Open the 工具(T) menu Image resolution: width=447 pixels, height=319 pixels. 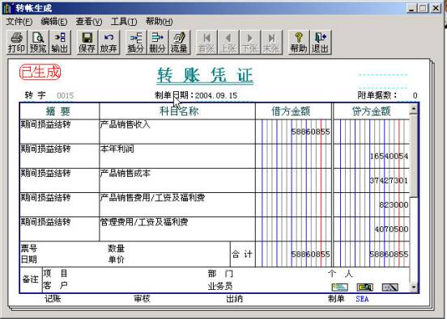(124, 22)
